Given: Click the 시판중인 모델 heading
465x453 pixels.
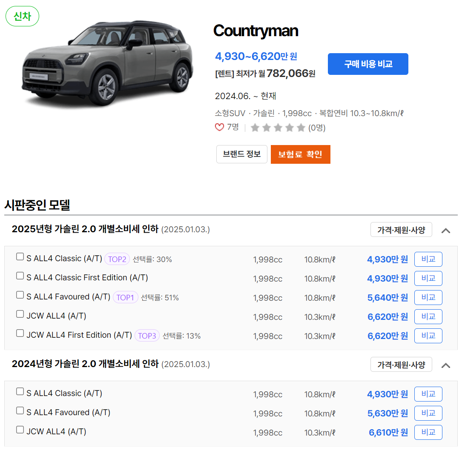Looking at the screenshot, I should click(37, 205).
